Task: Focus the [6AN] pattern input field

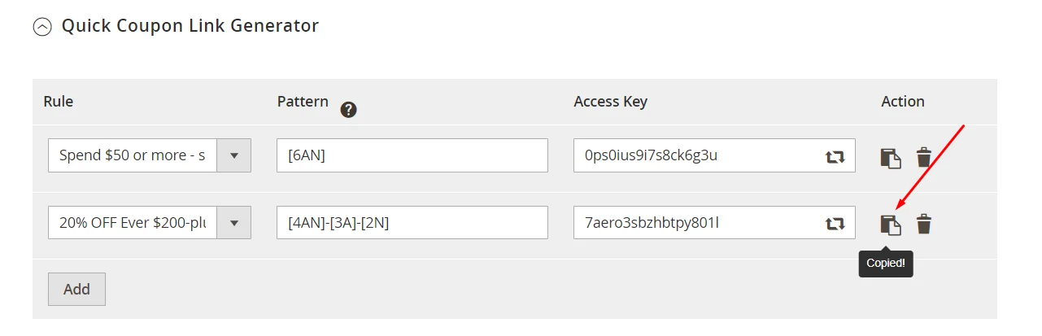Action: coord(412,155)
